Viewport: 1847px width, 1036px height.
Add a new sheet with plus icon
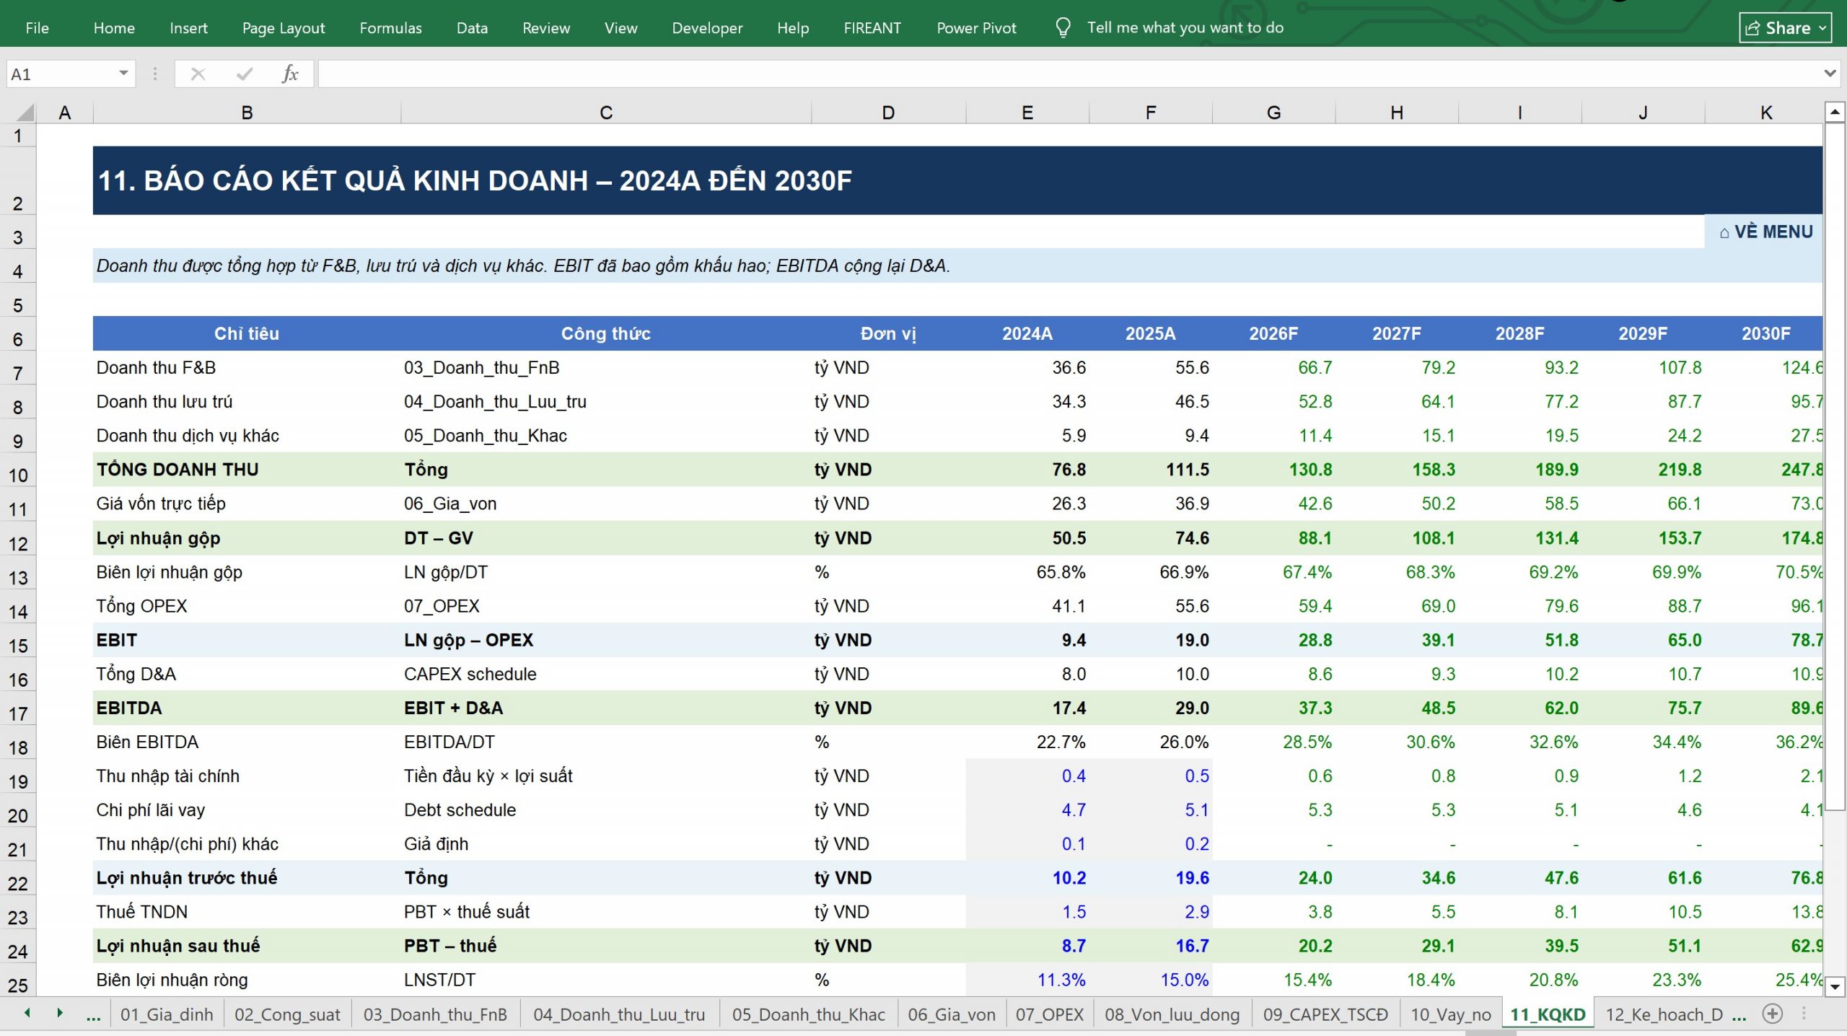[x=1773, y=1014]
